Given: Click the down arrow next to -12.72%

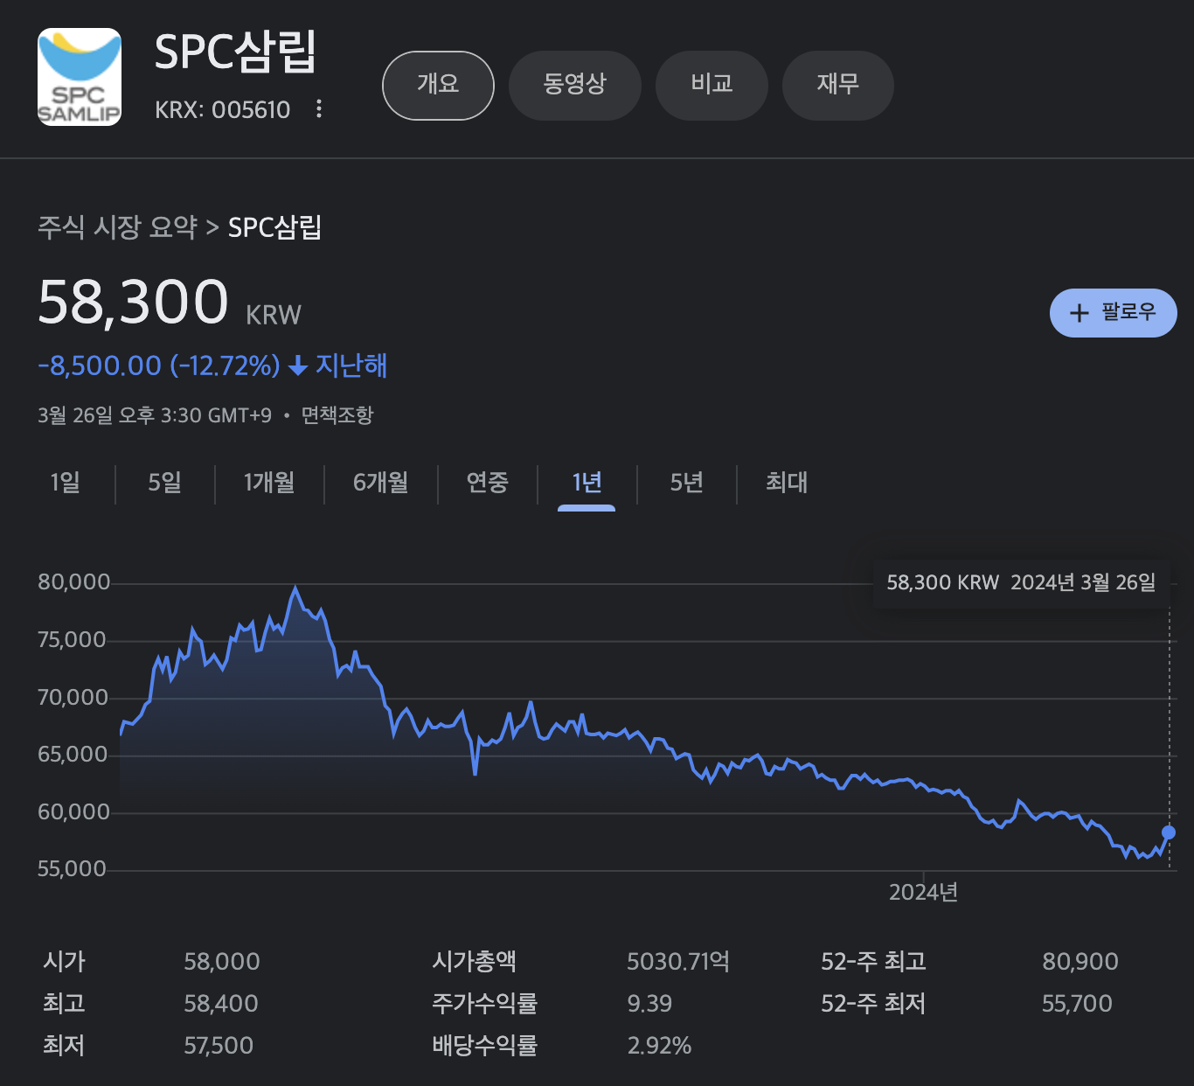Looking at the screenshot, I should (298, 366).
